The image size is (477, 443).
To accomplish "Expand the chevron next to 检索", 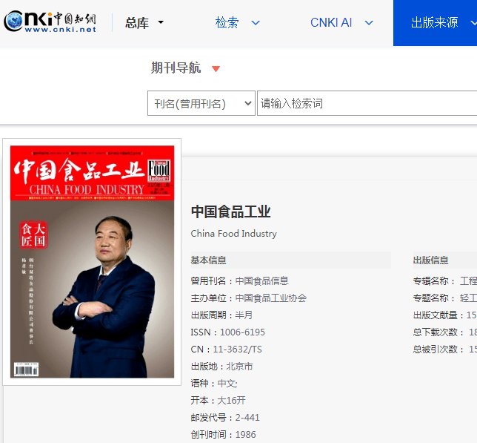I will click(256, 23).
